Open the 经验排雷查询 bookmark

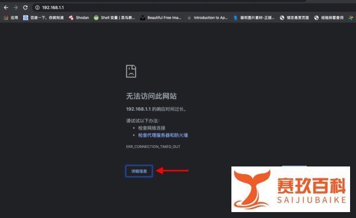[x=329, y=18]
